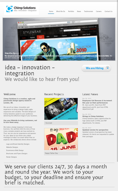
Task: Go to What We Do page
Action: [x=61, y=11]
